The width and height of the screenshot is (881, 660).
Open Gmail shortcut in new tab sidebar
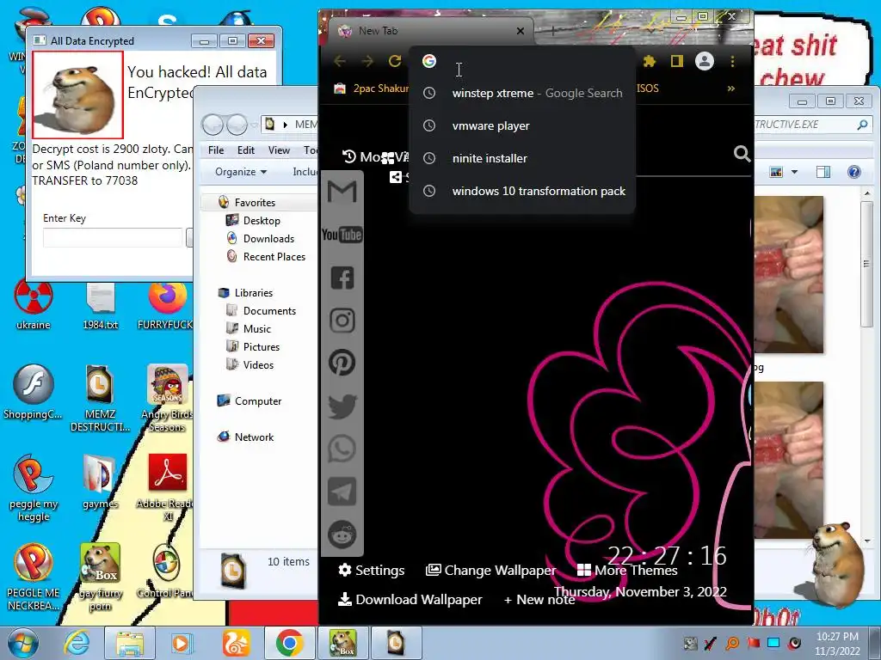[x=342, y=192]
